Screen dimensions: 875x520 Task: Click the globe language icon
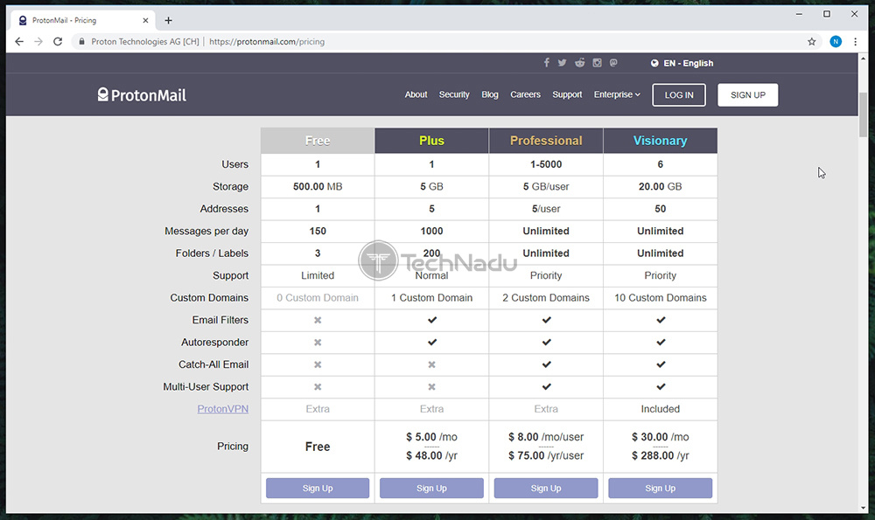654,63
